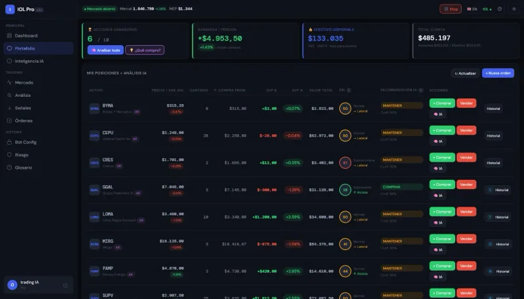Click the MIRG ticker badge icon

(94, 244)
